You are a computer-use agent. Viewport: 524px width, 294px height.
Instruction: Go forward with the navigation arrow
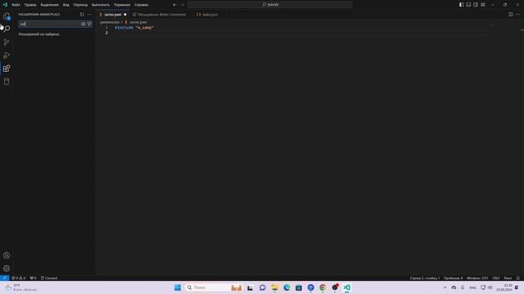click(x=183, y=5)
